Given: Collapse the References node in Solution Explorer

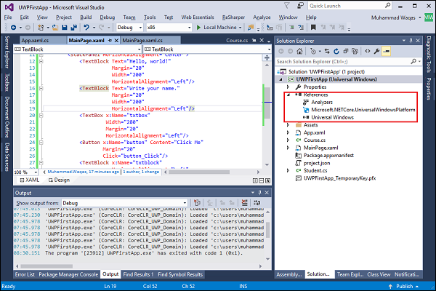Looking at the screenshot, I should tap(288, 94).
